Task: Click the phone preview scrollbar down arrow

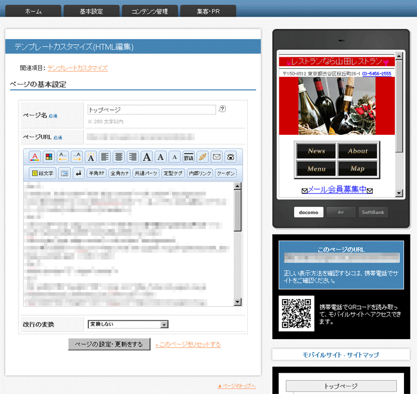Action: 399,193
